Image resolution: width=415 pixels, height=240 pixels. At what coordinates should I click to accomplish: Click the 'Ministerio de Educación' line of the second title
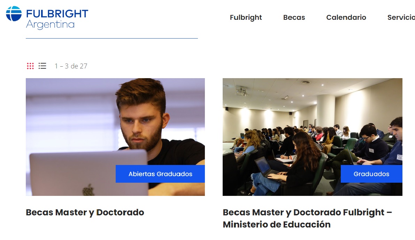point(277,224)
